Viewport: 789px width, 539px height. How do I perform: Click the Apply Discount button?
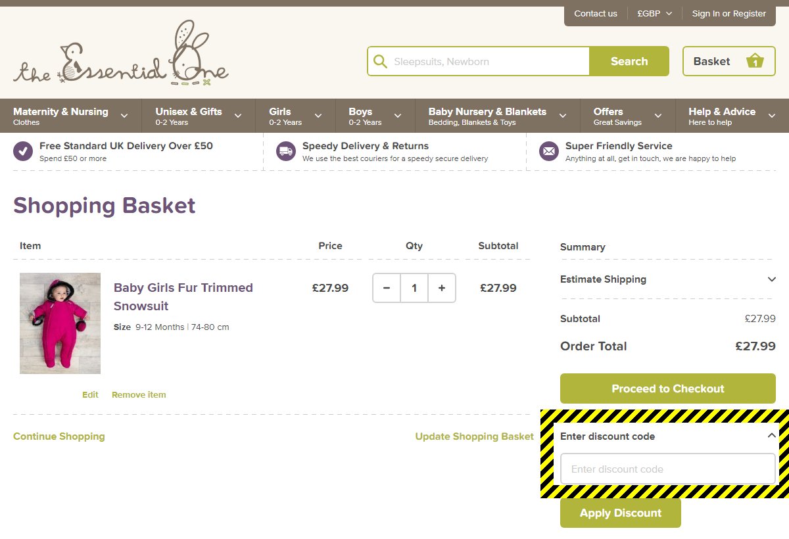pyautogui.click(x=620, y=513)
